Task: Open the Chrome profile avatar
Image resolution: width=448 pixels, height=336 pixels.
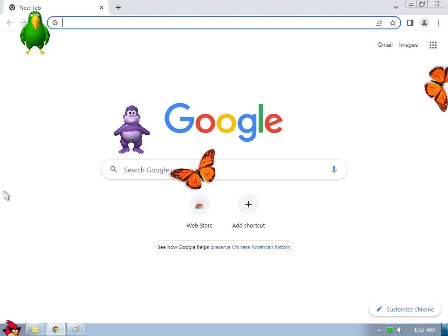Action: pos(424,23)
